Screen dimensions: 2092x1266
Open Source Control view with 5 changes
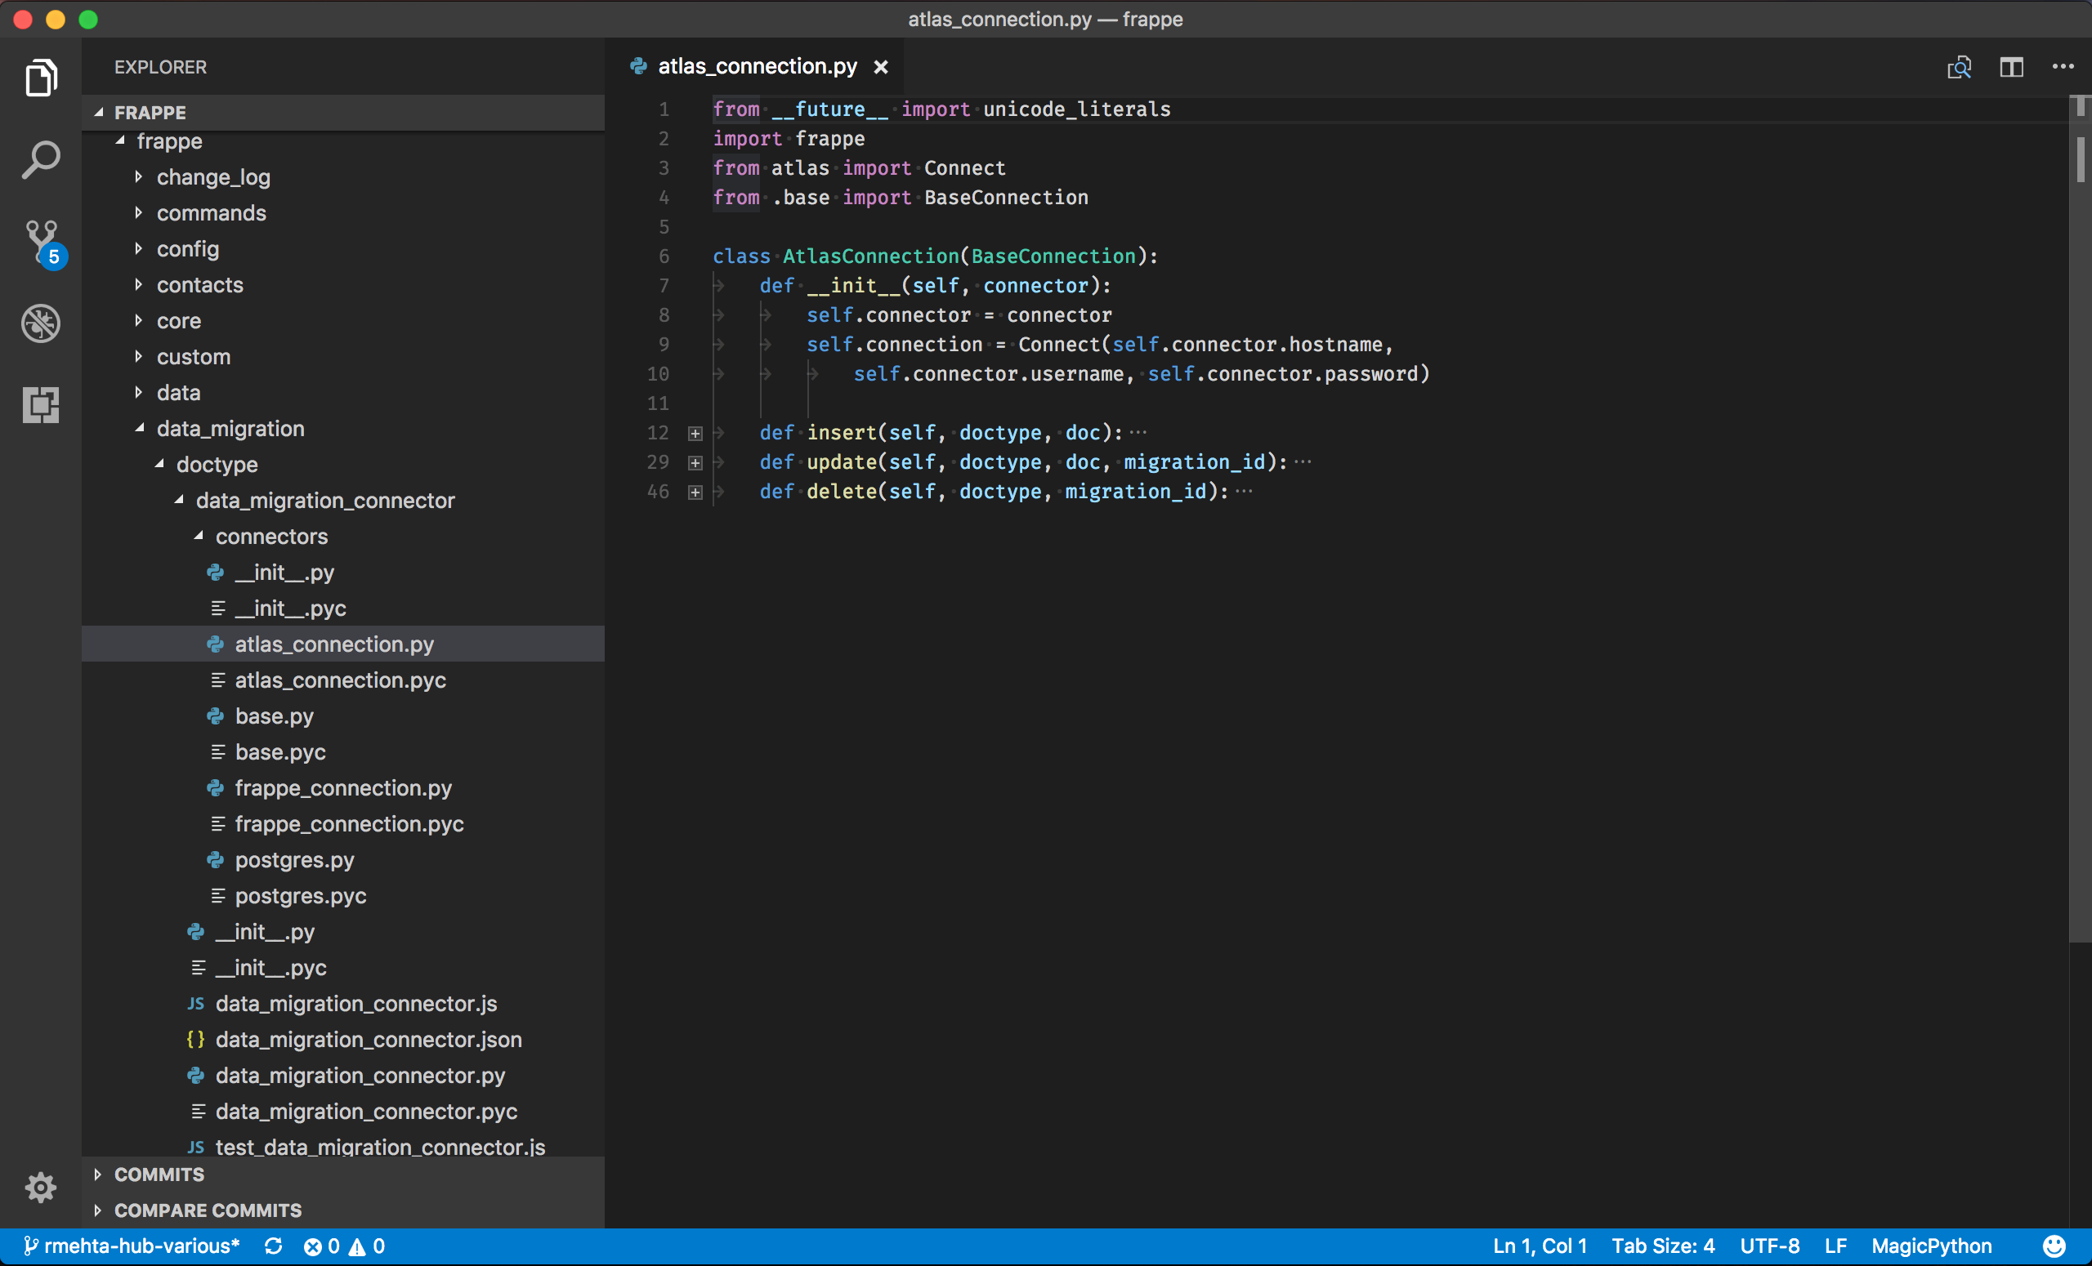40,241
